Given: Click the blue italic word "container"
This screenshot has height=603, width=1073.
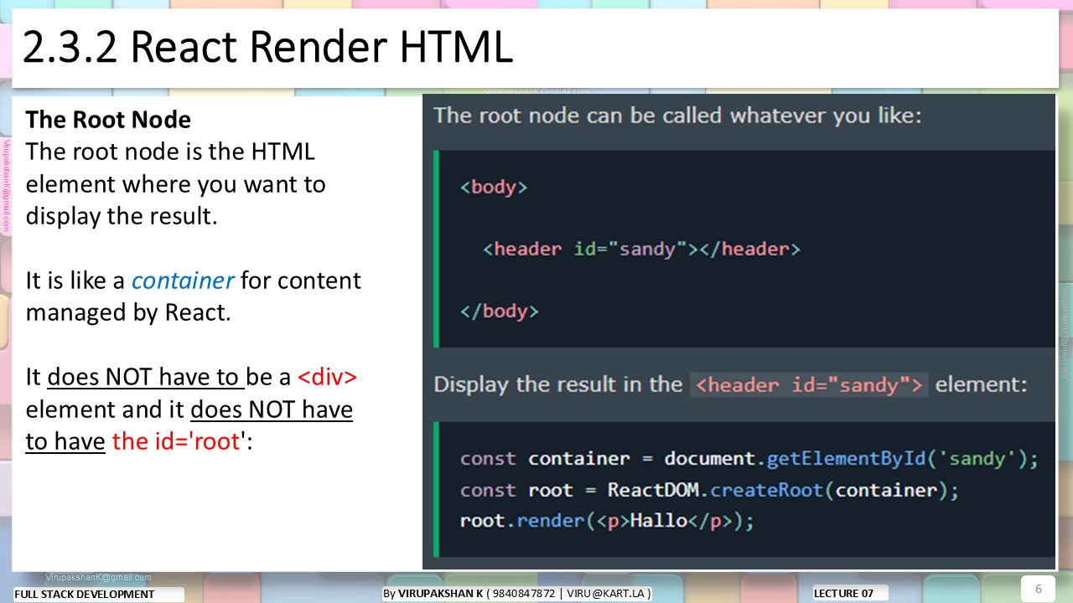Looking at the screenshot, I should click(x=183, y=280).
